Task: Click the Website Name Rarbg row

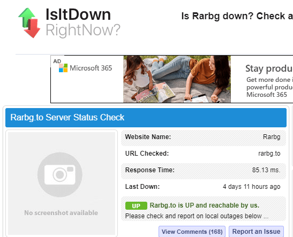Action: point(204,137)
